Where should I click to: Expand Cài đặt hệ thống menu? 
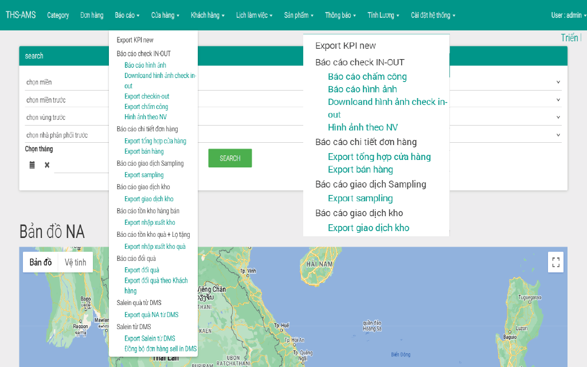433,15
